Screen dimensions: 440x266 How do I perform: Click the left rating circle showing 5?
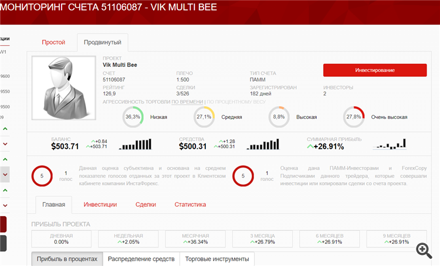[x=42, y=176]
